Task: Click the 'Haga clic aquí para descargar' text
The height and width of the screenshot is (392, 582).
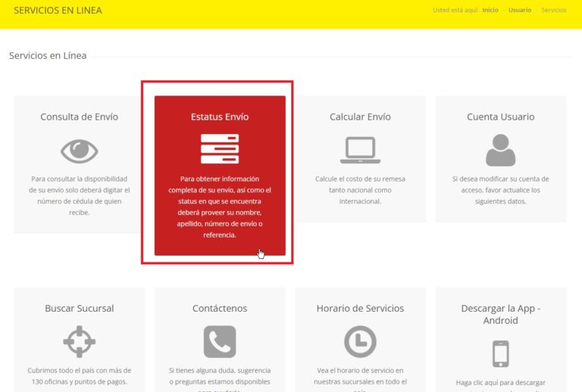Action: [x=501, y=383]
